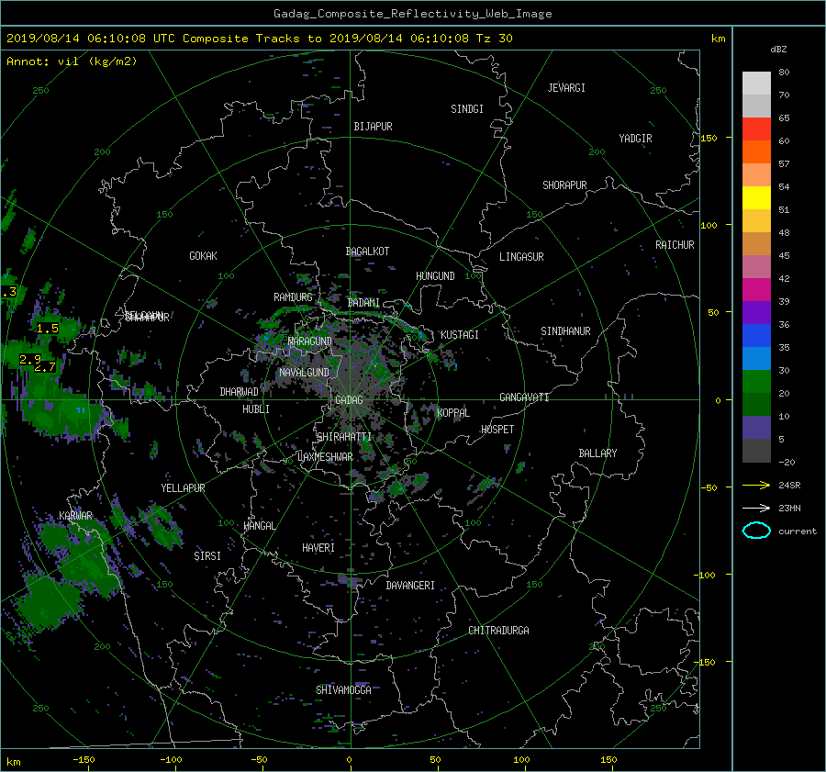Click the HOSPET city label
826x772 pixels.
(497, 430)
